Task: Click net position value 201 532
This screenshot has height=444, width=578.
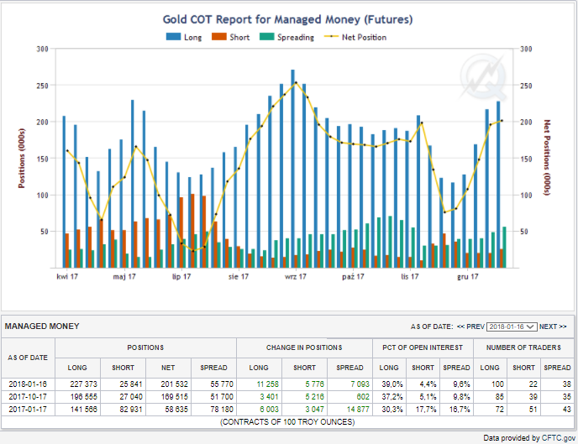Action: [175, 384]
